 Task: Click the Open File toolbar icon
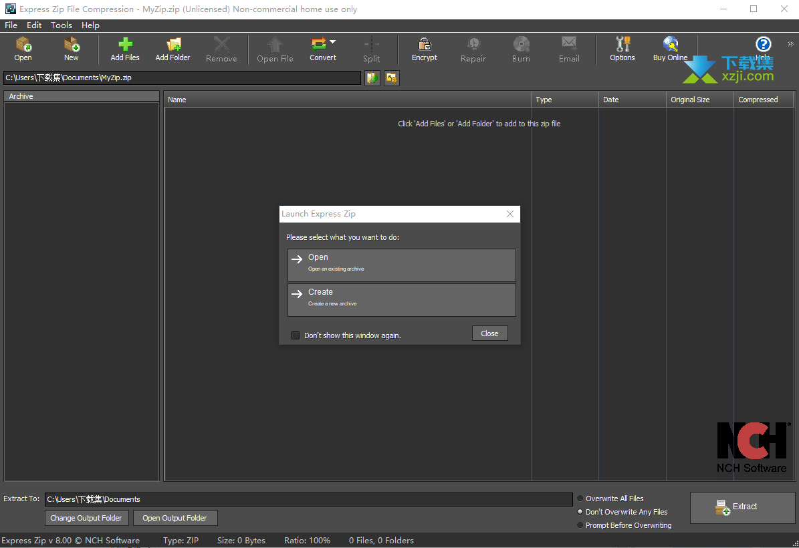[275, 45]
